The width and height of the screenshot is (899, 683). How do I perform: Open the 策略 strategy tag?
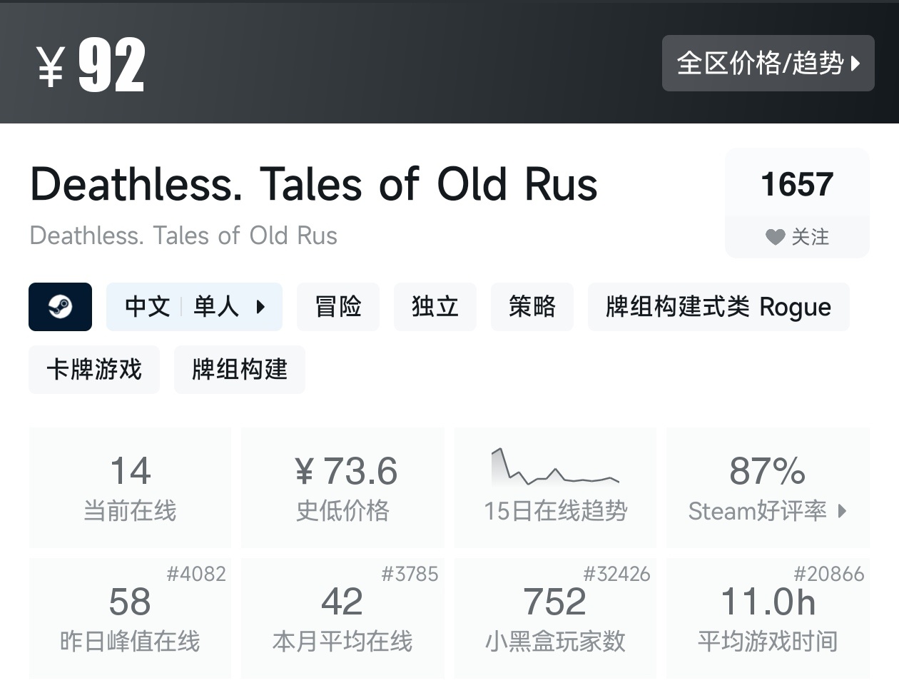532,307
